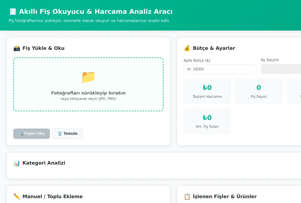Click the dashed photo drop zone

point(88,84)
